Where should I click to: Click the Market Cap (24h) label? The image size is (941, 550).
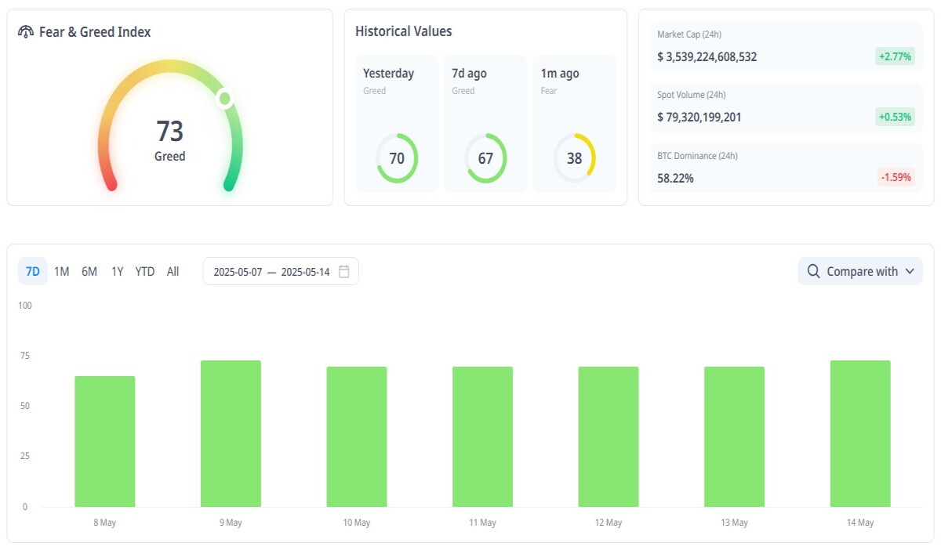pos(688,34)
